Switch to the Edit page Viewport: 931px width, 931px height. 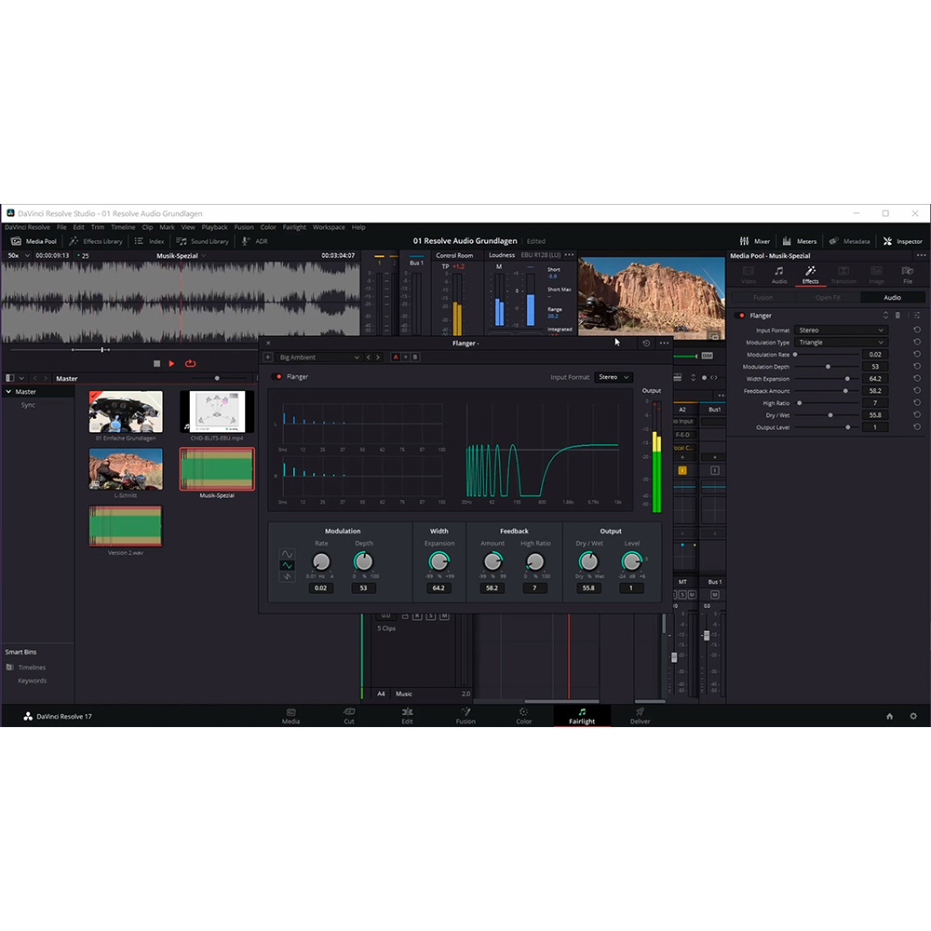[407, 715]
